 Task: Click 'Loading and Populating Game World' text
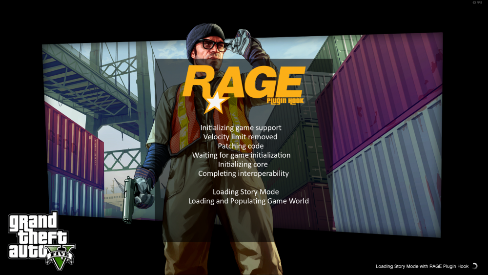point(248,201)
